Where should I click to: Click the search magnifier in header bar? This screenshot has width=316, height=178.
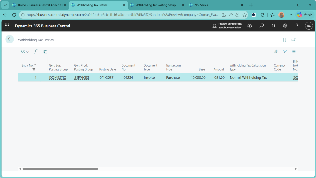(x=262, y=26)
